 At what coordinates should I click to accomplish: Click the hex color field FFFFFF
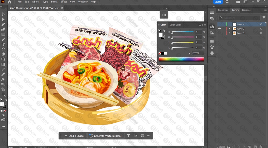(198, 53)
